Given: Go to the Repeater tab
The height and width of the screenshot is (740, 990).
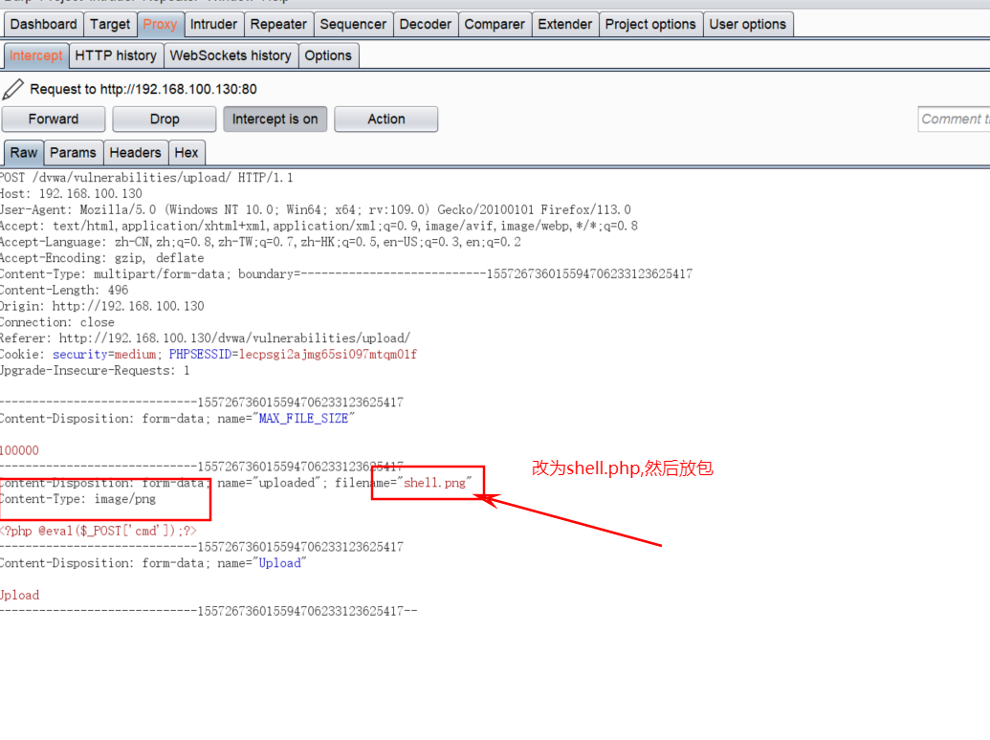Looking at the screenshot, I should click(278, 25).
